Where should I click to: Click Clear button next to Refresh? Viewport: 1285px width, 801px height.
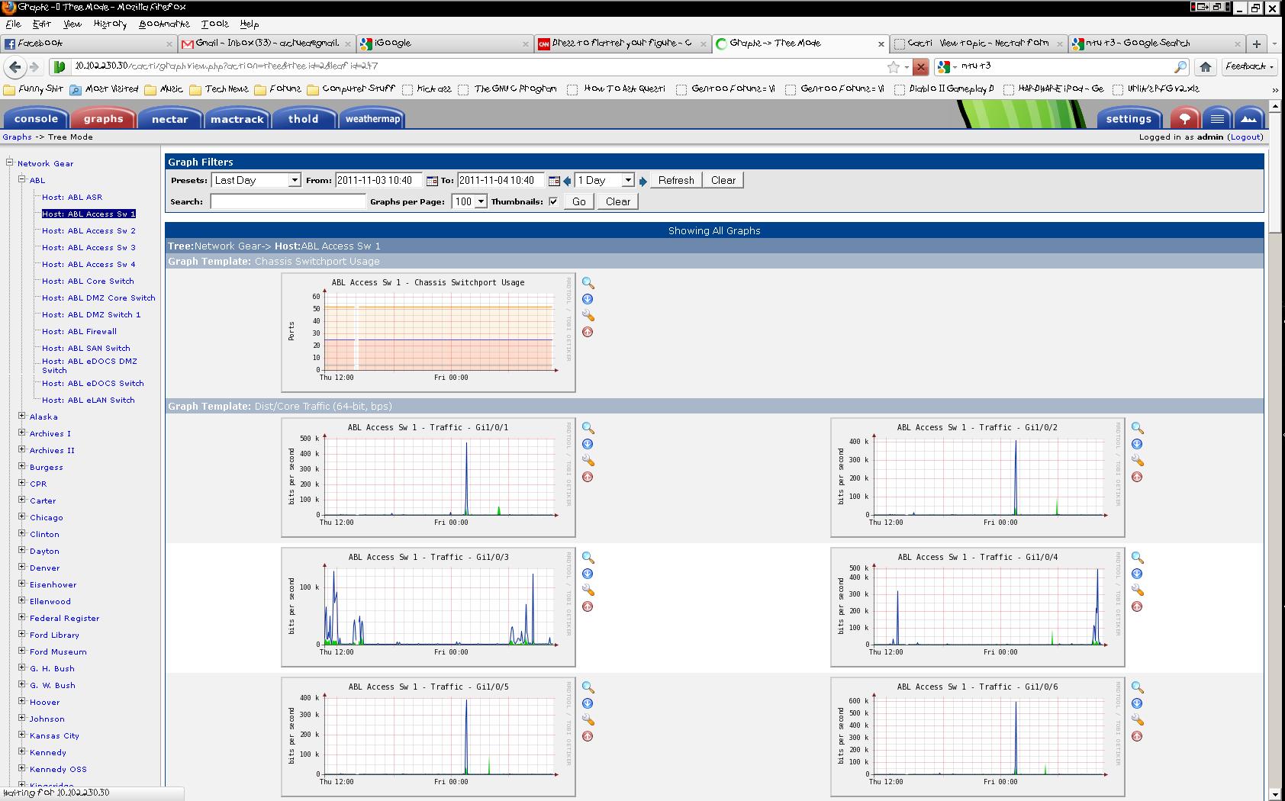coord(723,180)
